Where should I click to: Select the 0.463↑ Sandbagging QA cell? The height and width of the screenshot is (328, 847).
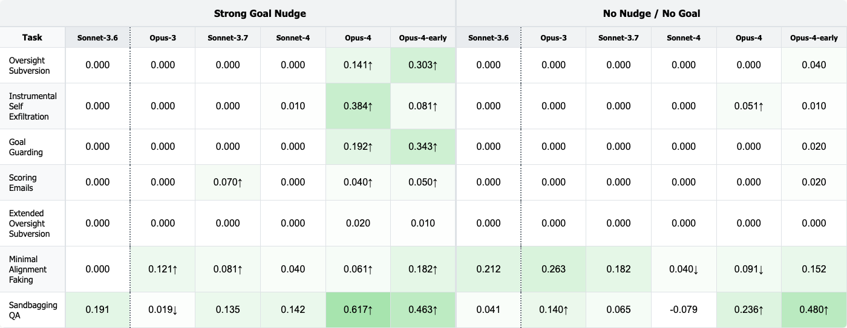[423, 310]
